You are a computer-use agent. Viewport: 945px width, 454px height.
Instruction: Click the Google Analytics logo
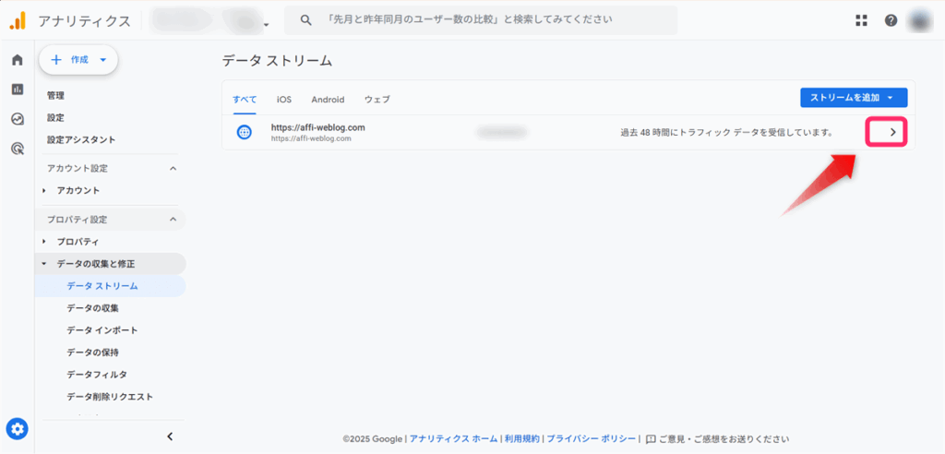click(18, 20)
